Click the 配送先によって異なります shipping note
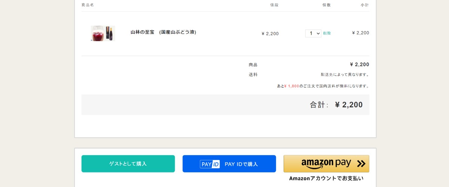Image resolution: width=449 pixels, height=187 pixels. tap(345, 74)
